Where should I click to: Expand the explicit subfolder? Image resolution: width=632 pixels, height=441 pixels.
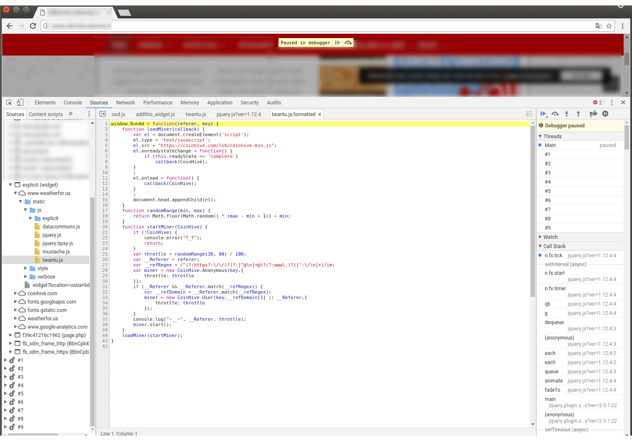pos(30,218)
